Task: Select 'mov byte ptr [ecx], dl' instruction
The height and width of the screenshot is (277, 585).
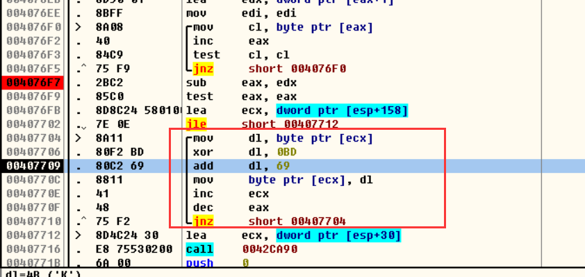Action: pyautogui.click(x=283, y=180)
